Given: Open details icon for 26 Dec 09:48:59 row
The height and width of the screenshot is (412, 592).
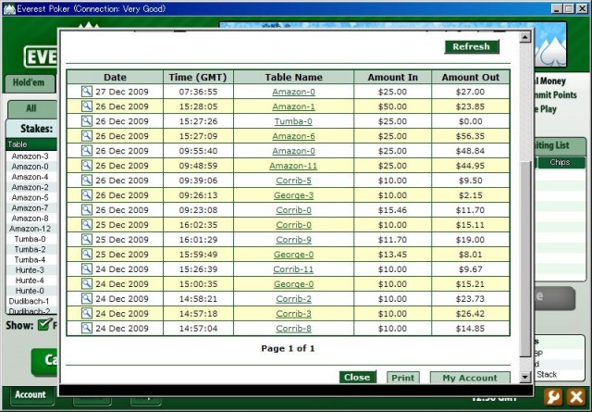Looking at the screenshot, I should pyautogui.click(x=86, y=165).
